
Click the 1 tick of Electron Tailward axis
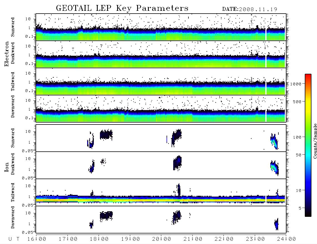click(x=29, y=82)
